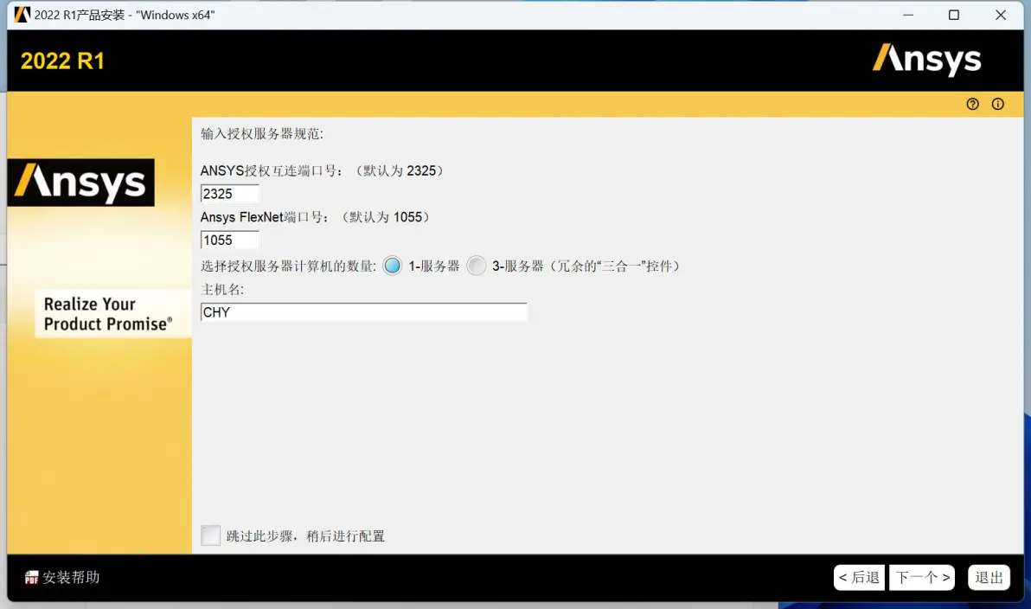This screenshot has height=609, width=1031.
Task: Focus the FlexNet端口号 field showing 1055
Action: pos(229,240)
